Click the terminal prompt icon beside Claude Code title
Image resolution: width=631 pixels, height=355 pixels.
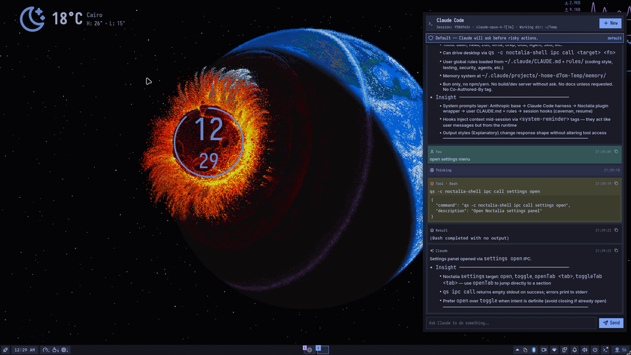[x=430, y=24]
